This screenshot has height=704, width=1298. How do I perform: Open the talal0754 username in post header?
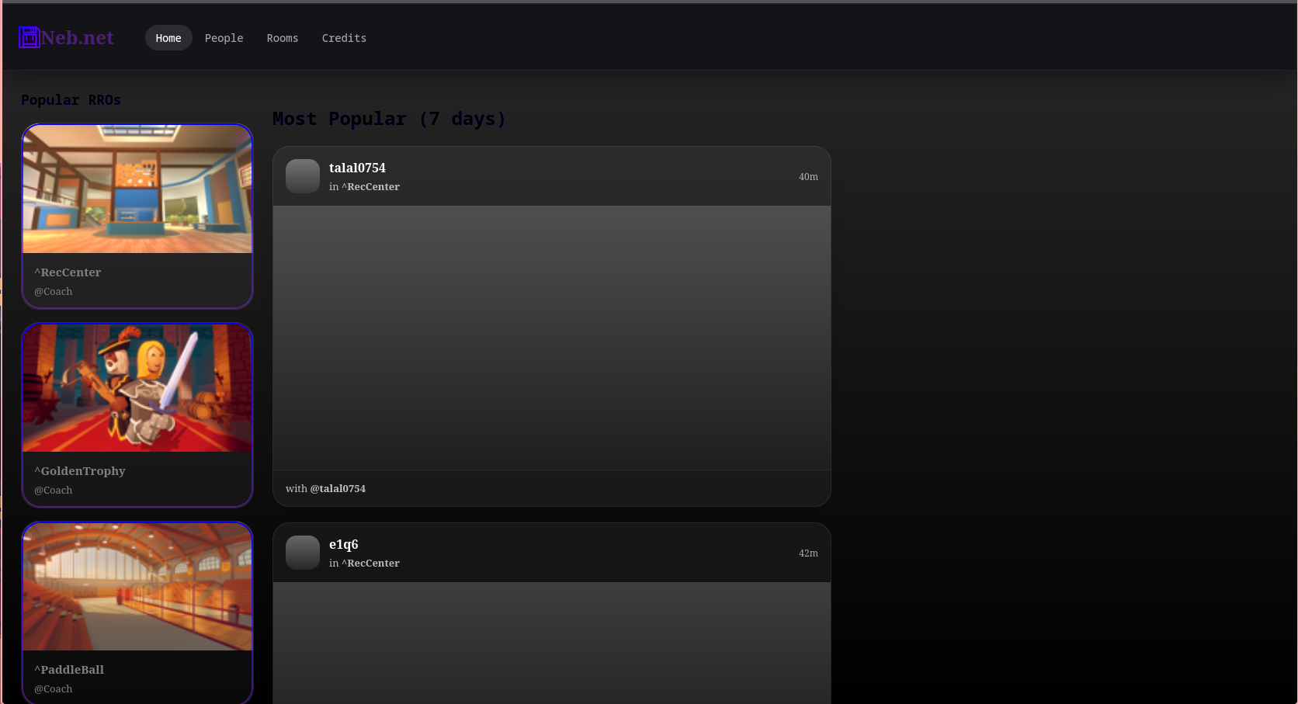(357, 168)
